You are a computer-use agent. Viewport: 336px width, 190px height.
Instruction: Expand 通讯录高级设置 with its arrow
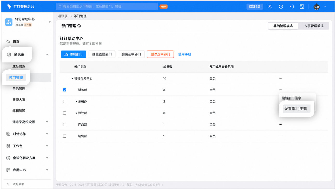pos(47,122)
